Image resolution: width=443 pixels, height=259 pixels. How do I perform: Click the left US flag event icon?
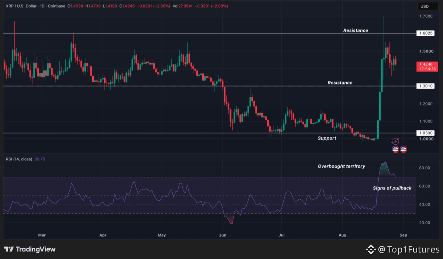tap(395, 149)
